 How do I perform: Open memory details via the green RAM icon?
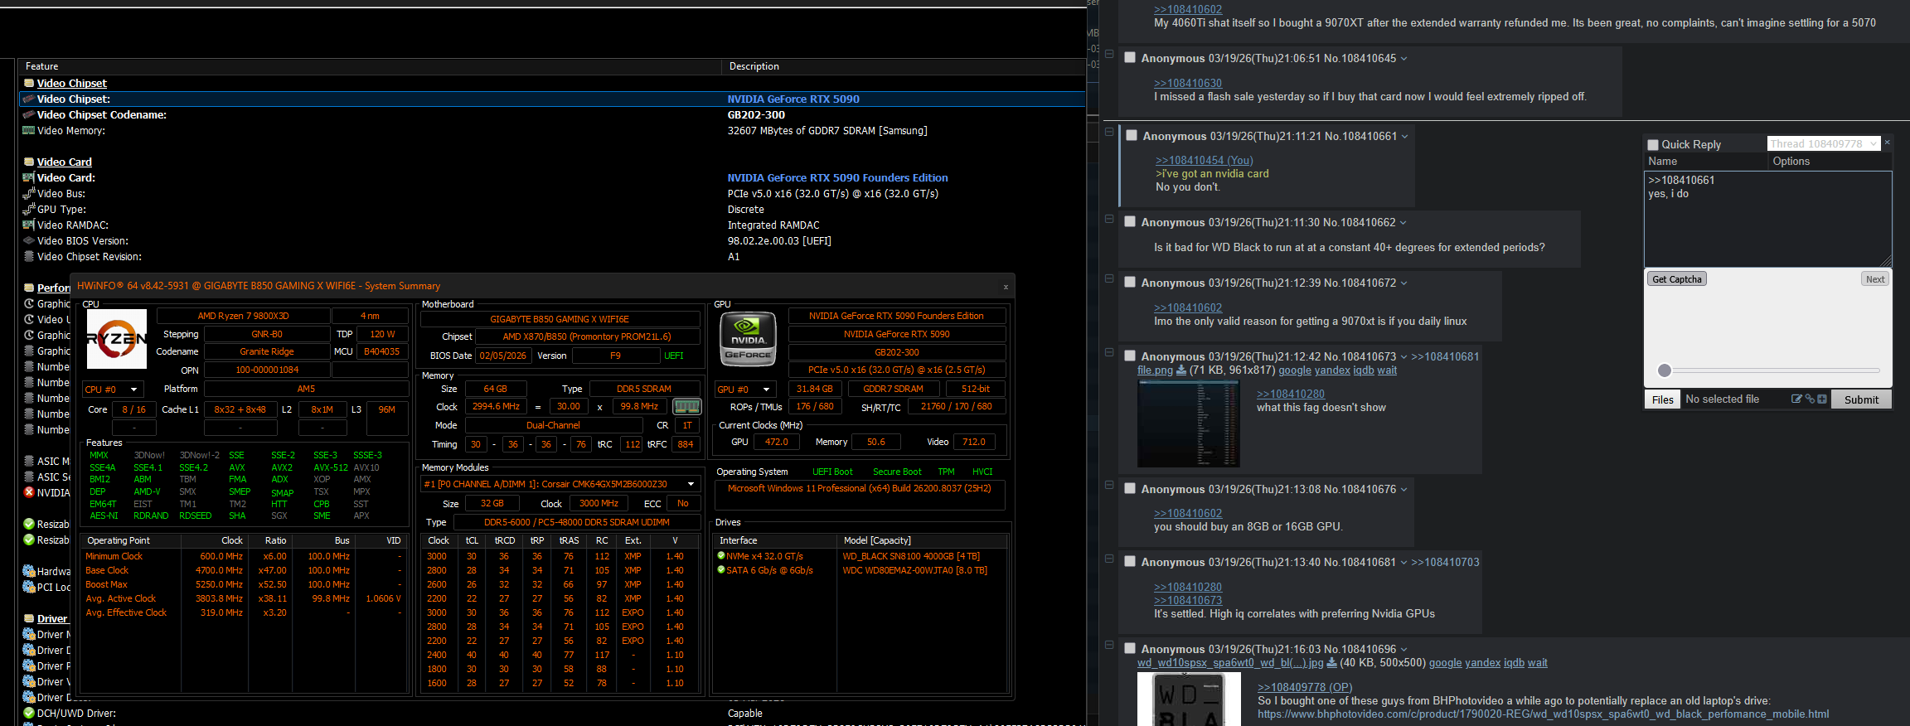(x=686, y=407)
